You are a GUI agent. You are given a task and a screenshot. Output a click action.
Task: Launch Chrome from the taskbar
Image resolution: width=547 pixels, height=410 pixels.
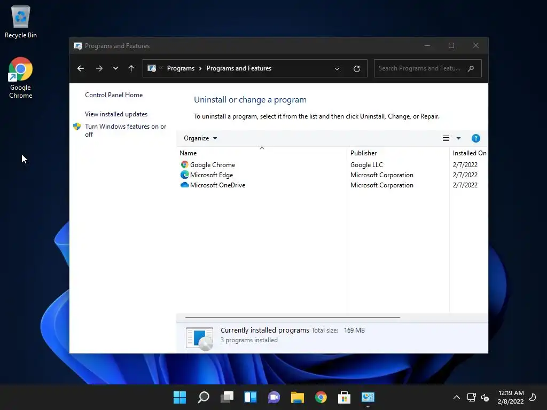point(321,397)
